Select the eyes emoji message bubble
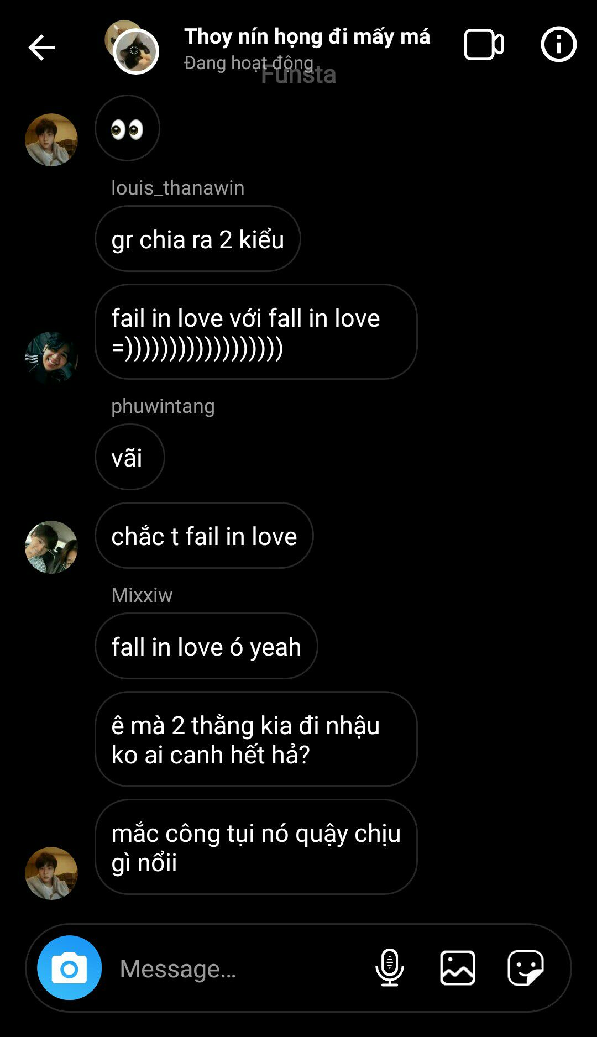The height and width of the screenshot is (1037, 597). (128, 128)
